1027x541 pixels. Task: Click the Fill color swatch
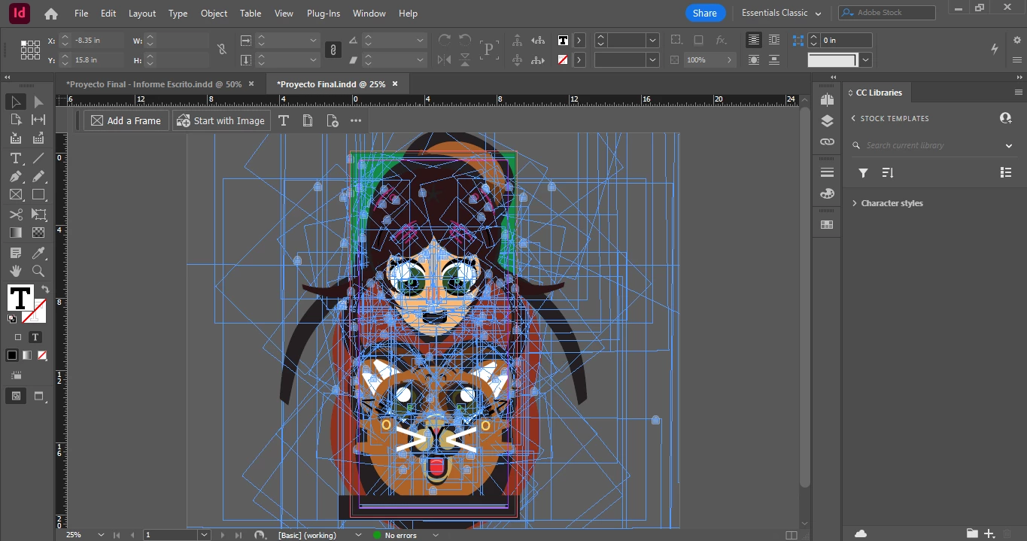click(20, 297)
